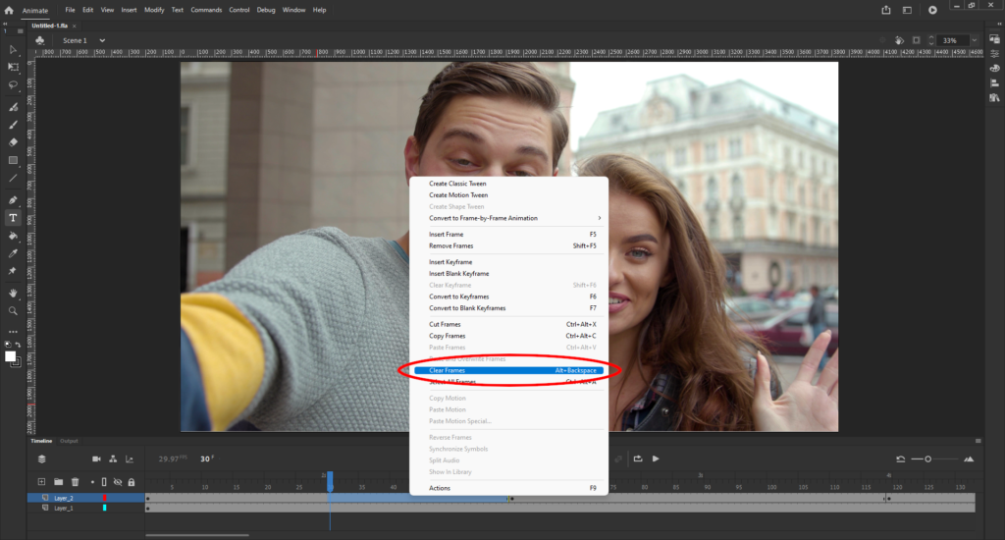Open the stage zoom percentage dropdown
This screenshot has height=540, width=1005.
(x=976, y=40)
